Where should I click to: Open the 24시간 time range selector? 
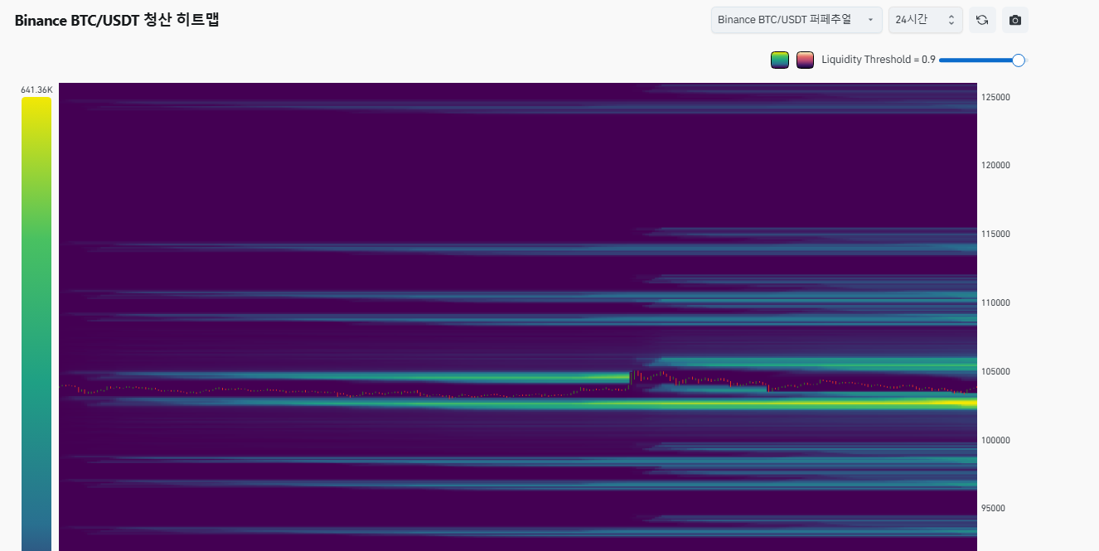[x=925, y=20]
